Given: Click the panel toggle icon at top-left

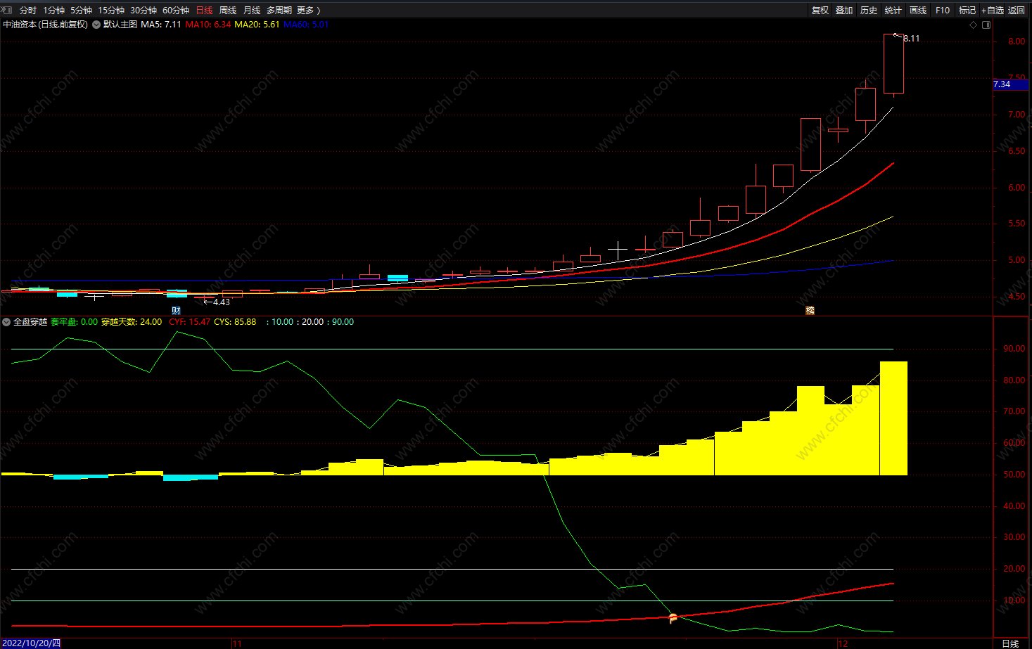Looking at the screenshot, I should tap(7, 10).
